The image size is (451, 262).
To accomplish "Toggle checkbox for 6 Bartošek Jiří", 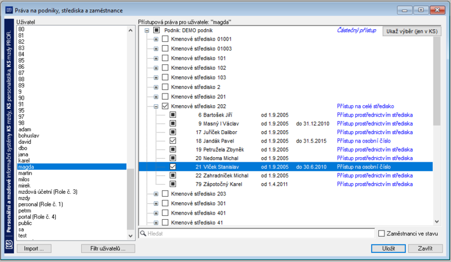I will click(173, 115).
